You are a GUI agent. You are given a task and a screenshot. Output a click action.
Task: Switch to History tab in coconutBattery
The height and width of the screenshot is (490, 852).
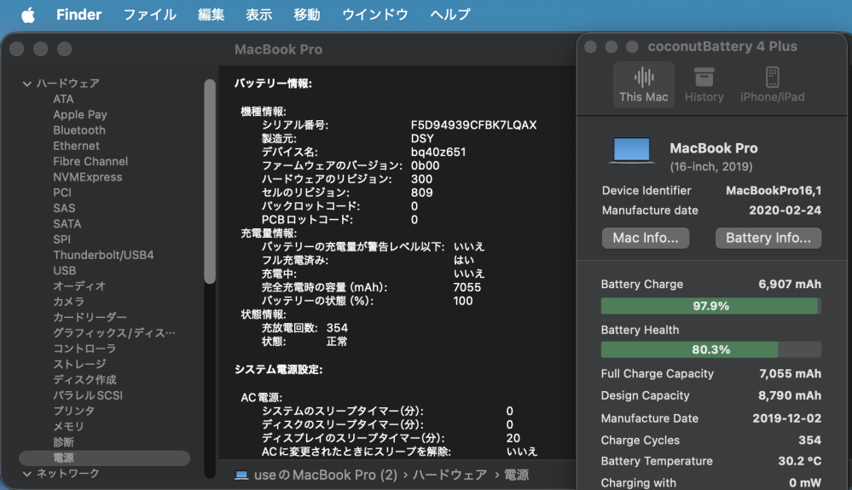coord(704,84)
